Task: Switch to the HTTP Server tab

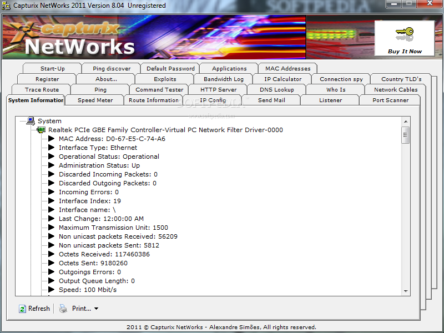Action: (x=218, y=90)
